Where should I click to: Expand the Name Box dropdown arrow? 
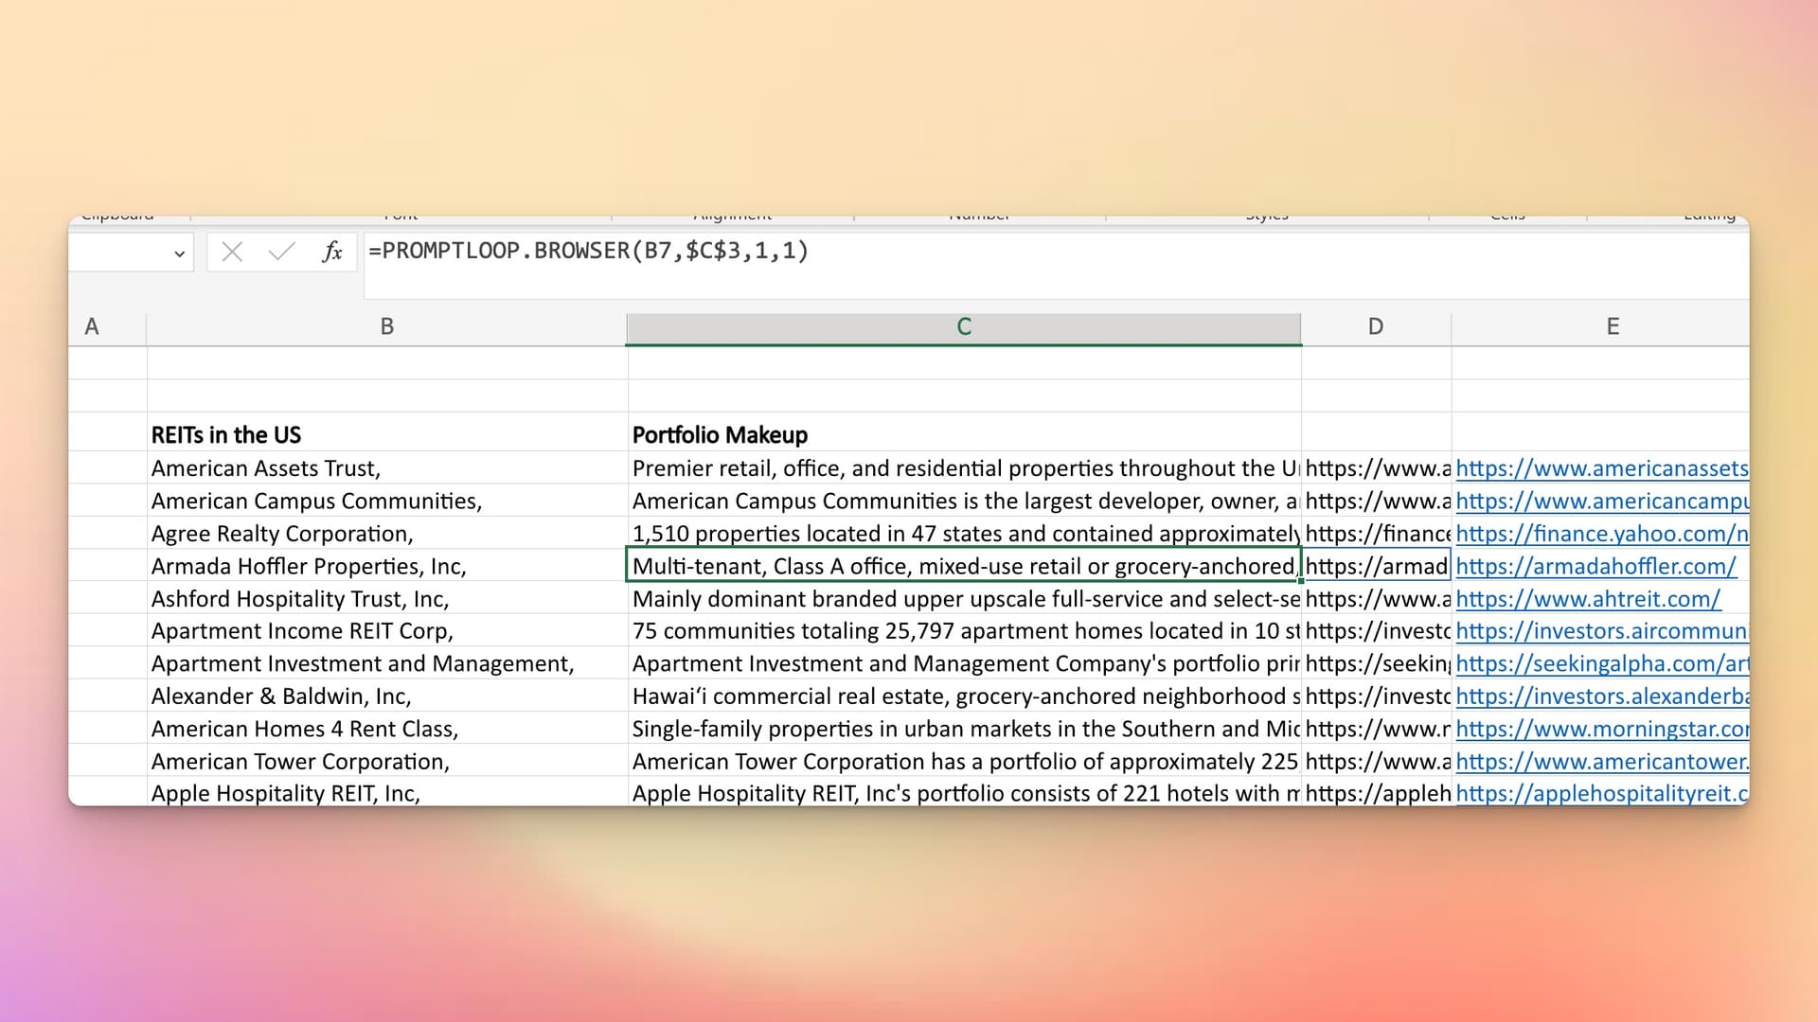[179, 254]
